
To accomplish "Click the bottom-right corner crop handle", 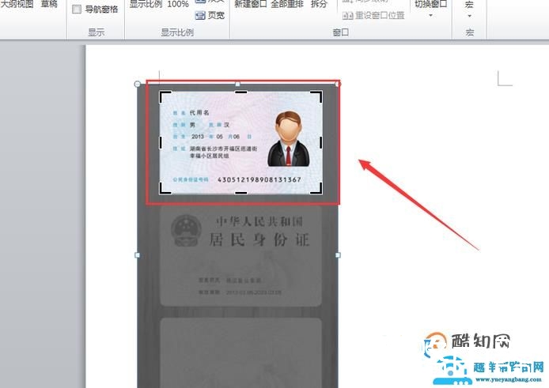I will 317,189.
